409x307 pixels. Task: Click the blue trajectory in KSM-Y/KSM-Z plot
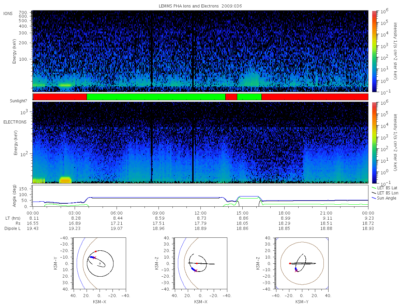[x=296, y=269]
